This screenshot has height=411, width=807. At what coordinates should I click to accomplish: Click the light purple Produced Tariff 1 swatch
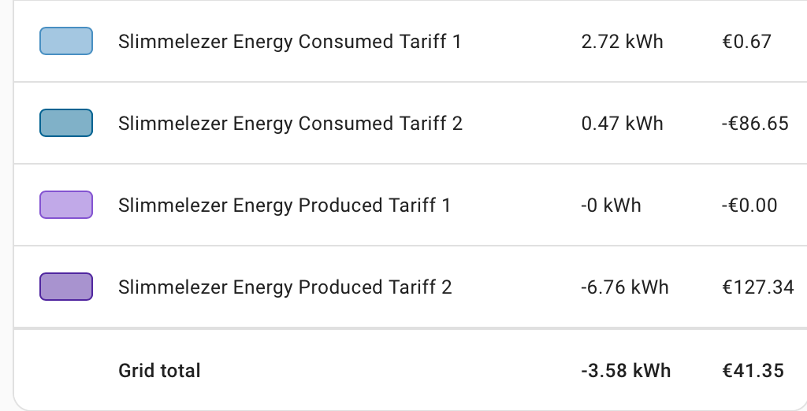[66, 205]
